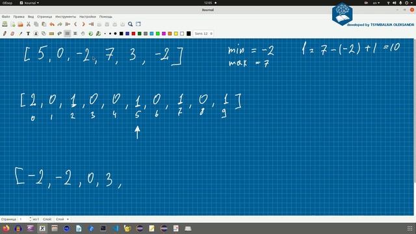Image resolution: width=416 pixels, height=234 pixels.
Task: Open the Инструменты menu
Action: pyautogui.click(x=66, y=17)
